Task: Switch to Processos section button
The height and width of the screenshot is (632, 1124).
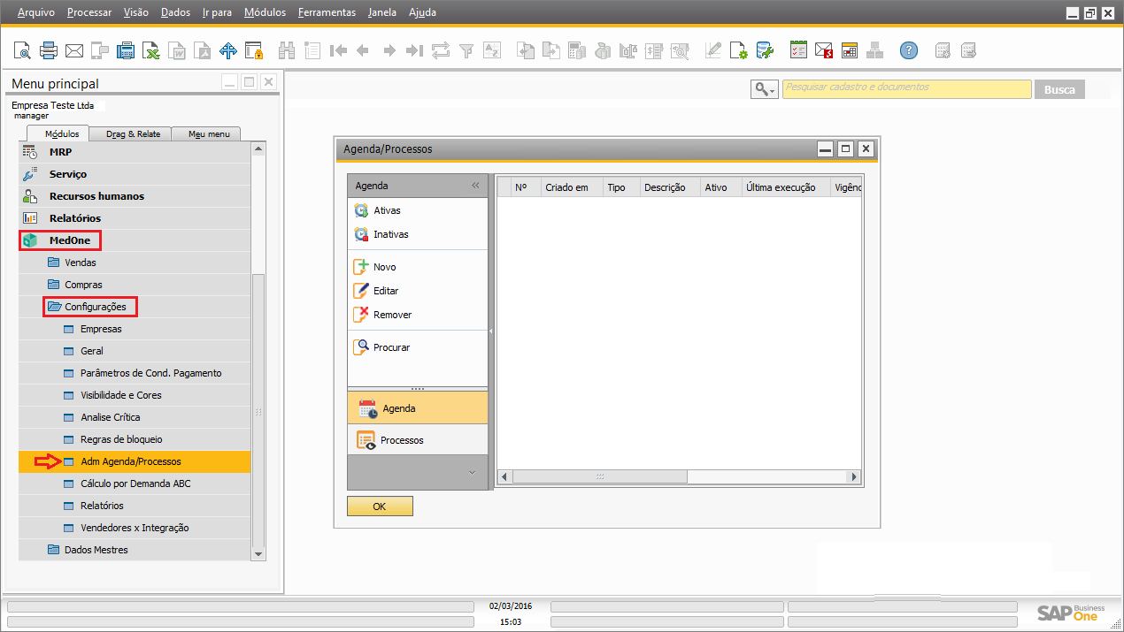Action: point(418,440)
